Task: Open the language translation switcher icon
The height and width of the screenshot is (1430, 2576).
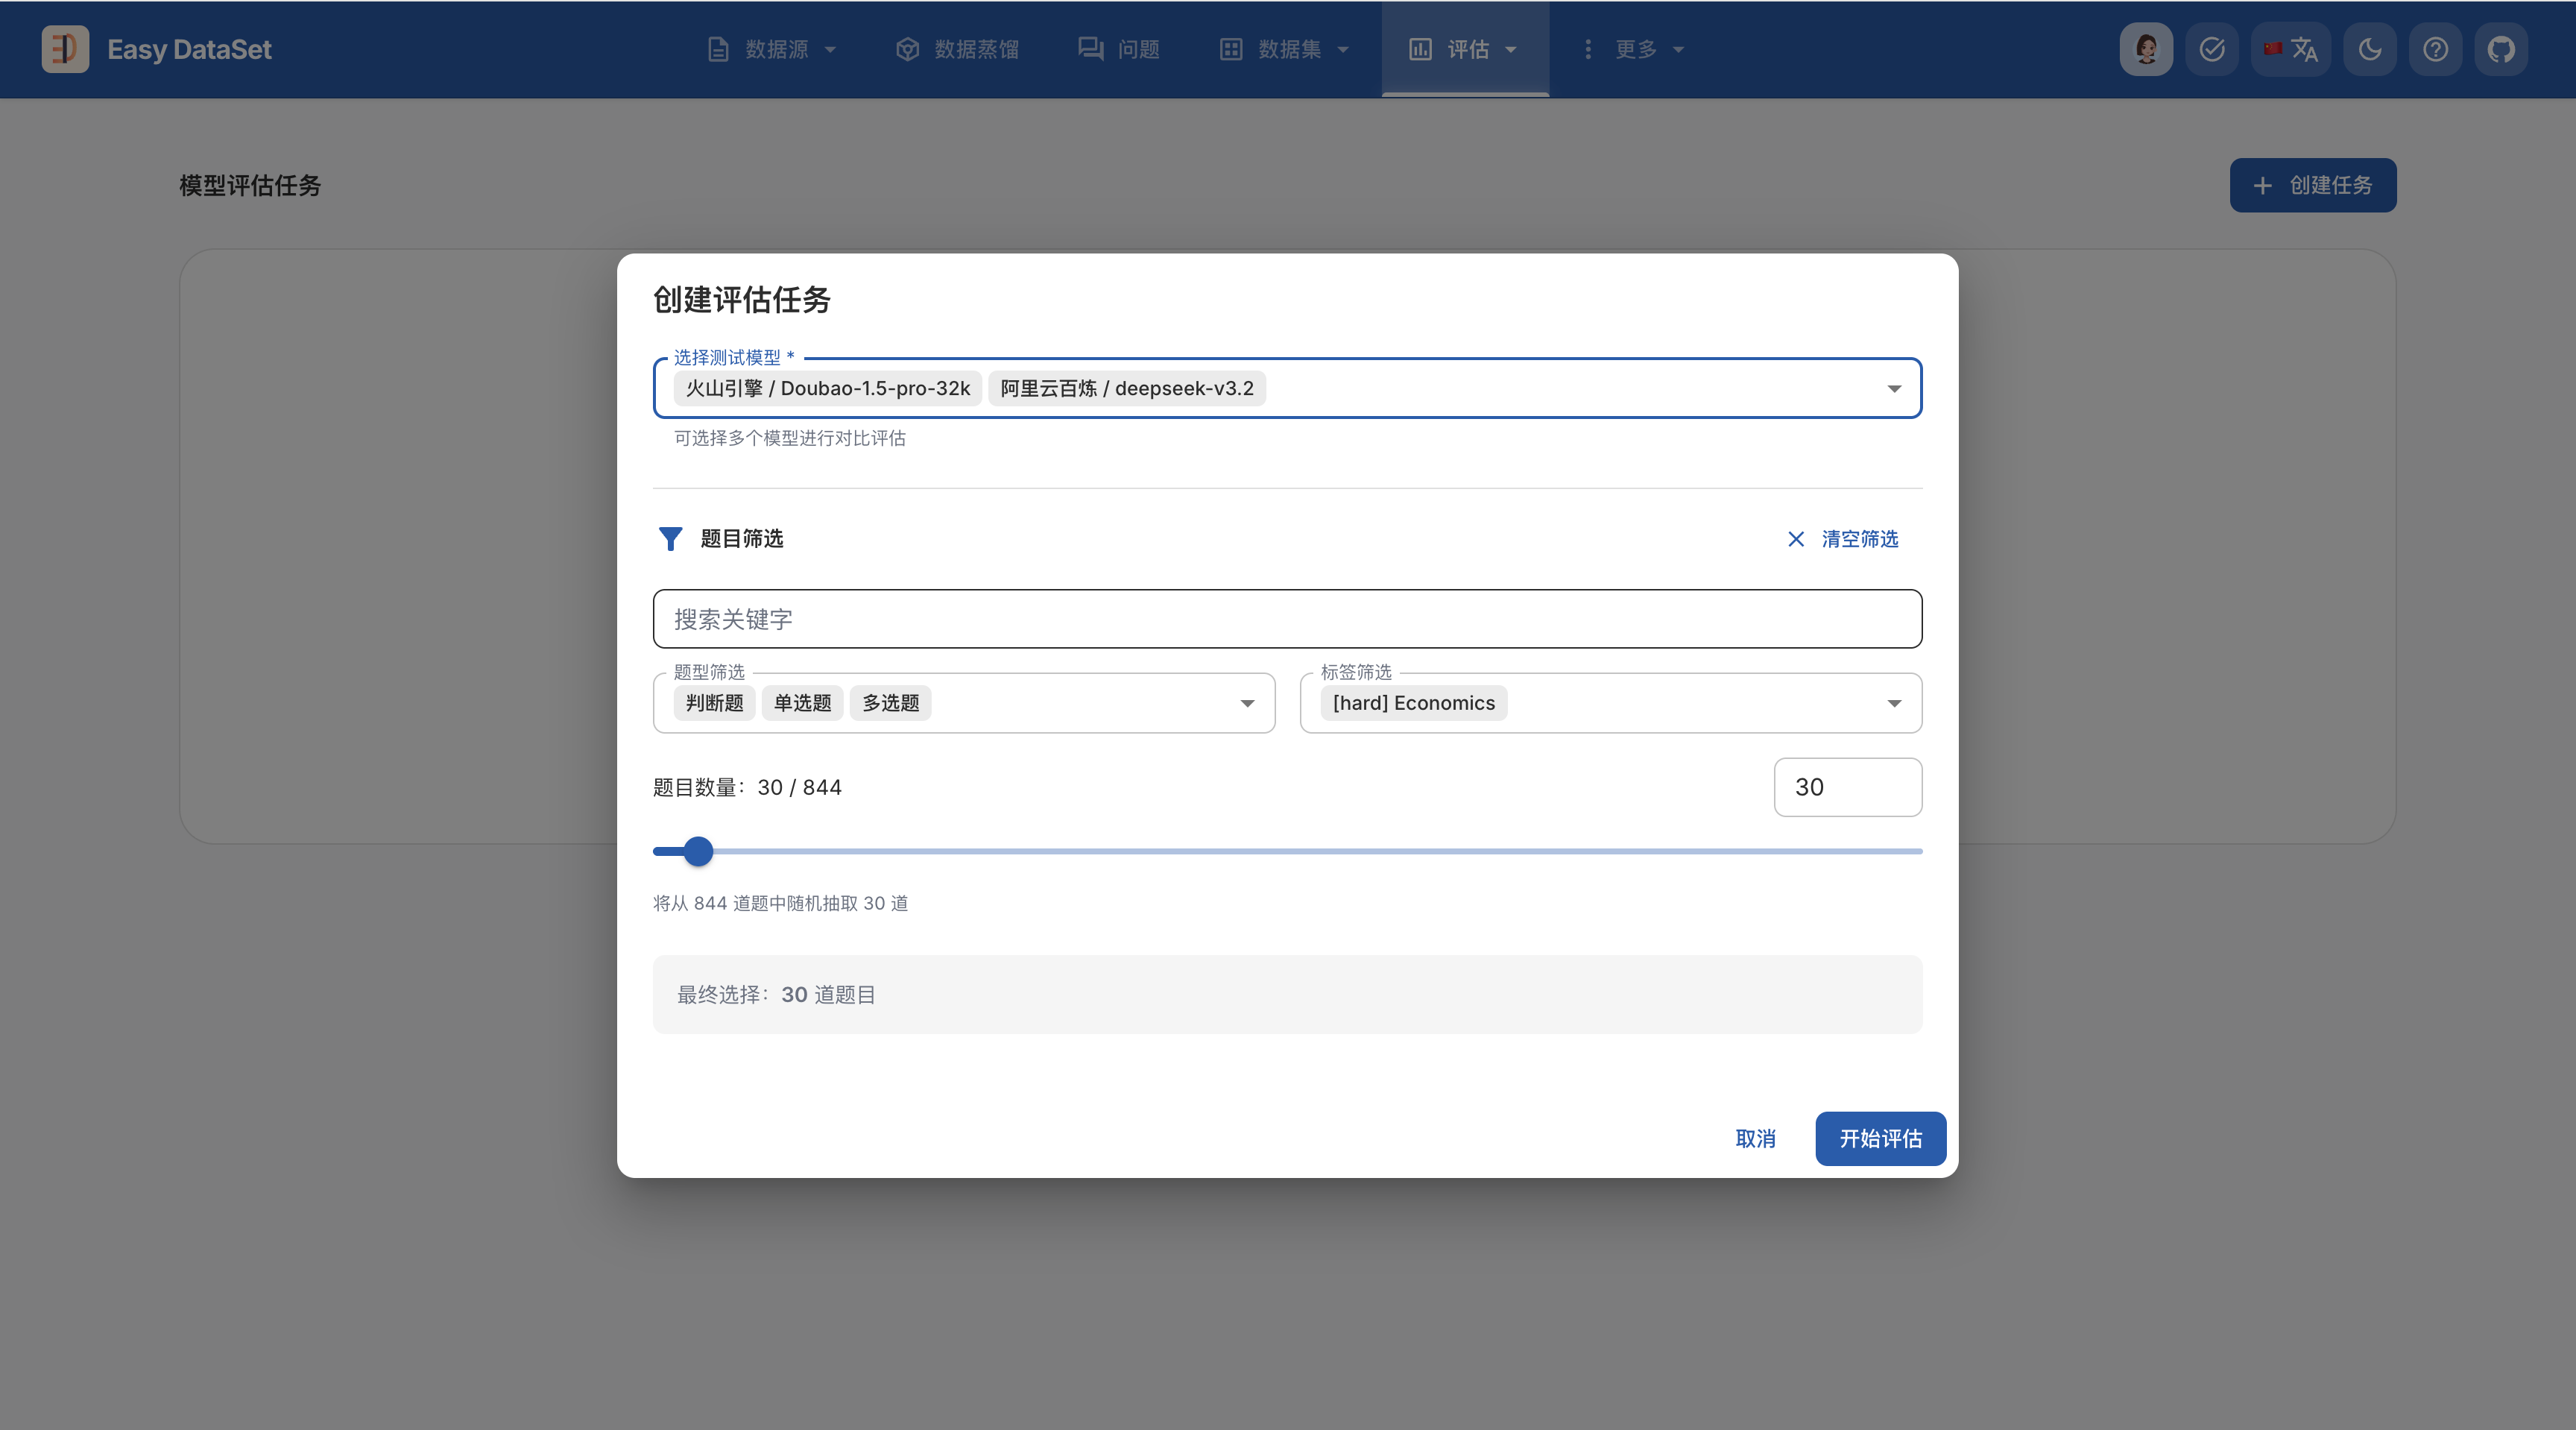Action: pos(2291,49)
